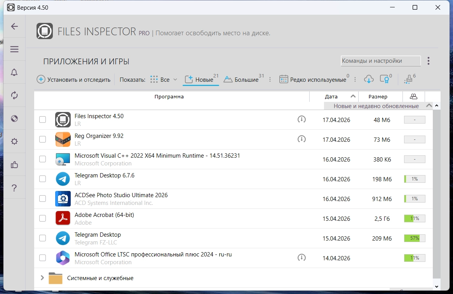Sort by the 'Размер' column header

pyautogui.click(x=378, y=96)
